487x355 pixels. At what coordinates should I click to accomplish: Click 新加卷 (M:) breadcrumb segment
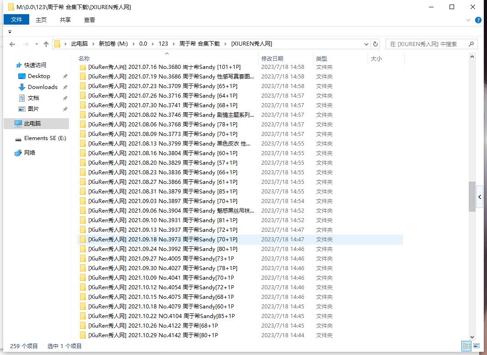113,44
